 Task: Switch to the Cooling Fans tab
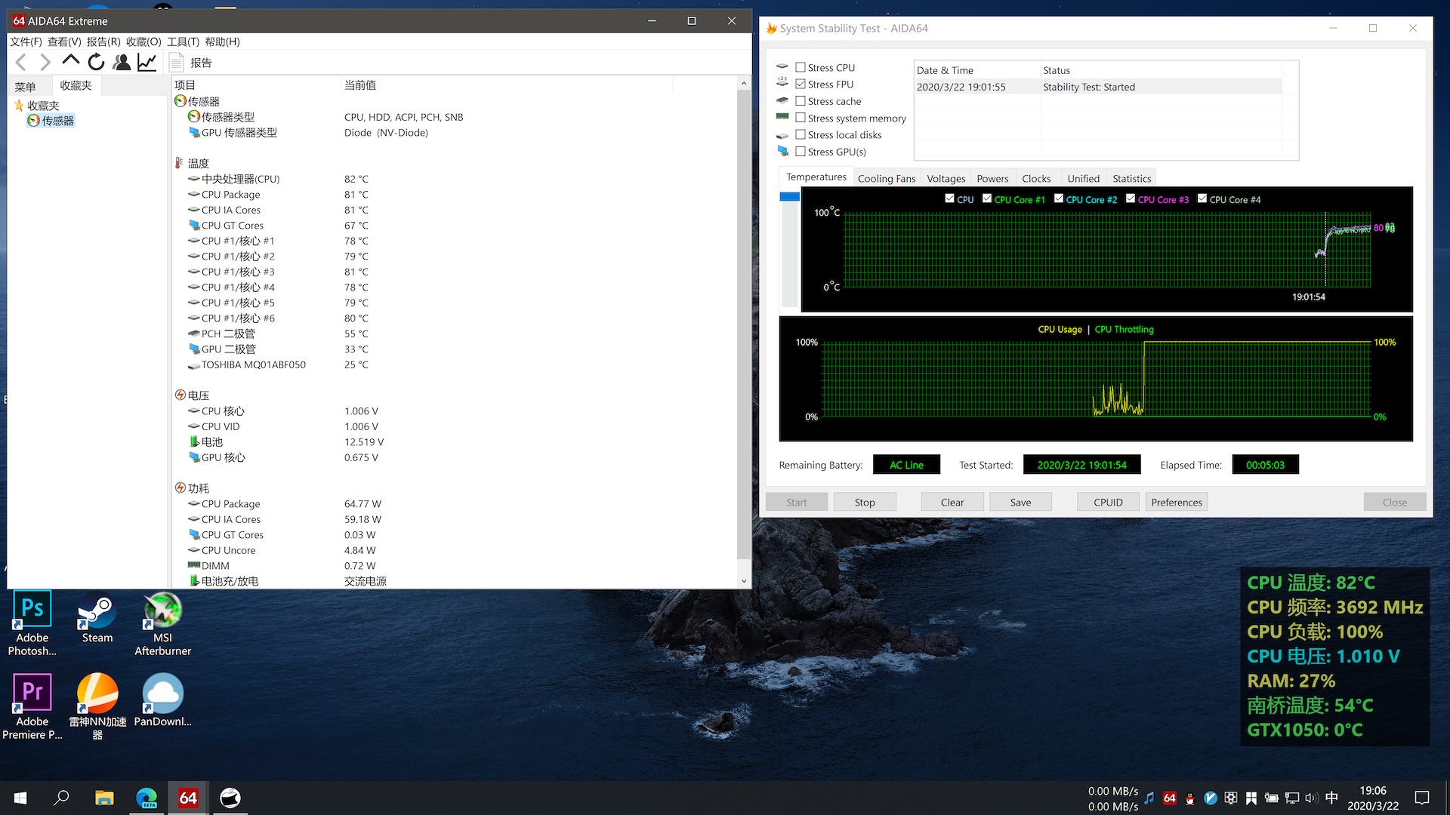(x=887, y=179)
